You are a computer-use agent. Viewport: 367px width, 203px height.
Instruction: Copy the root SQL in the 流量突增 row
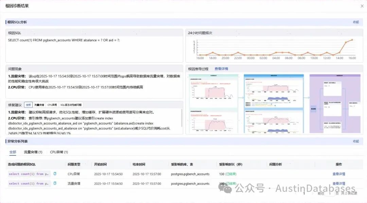click(x=55, y=183)
